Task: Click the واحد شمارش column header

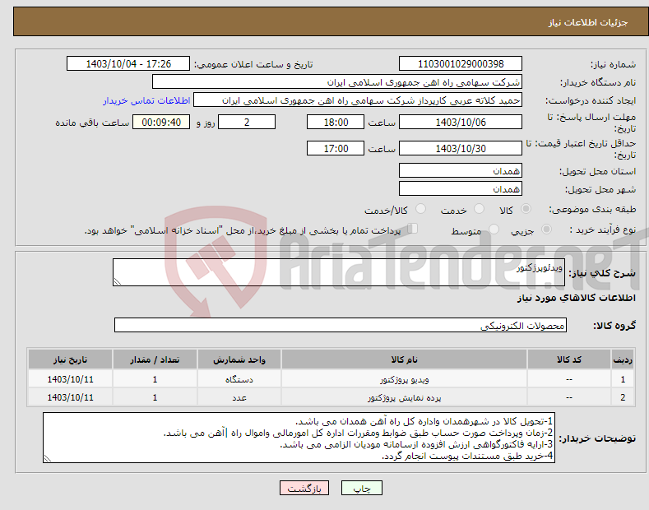Action: coord(239,359)
